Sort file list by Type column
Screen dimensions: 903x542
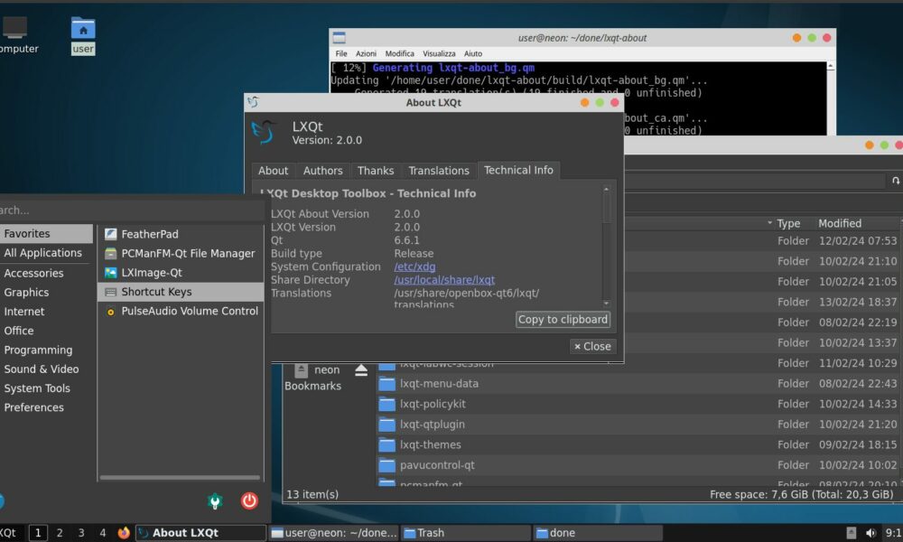[787, 223]
